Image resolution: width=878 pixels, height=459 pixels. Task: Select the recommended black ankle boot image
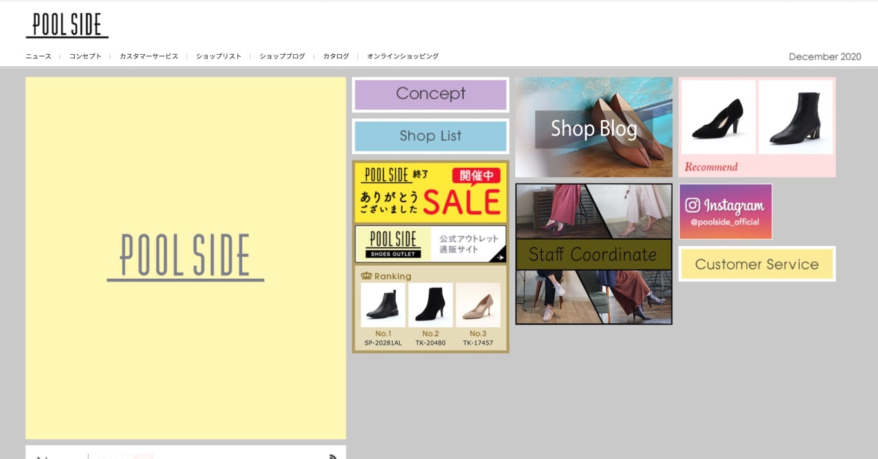point(795,118)
